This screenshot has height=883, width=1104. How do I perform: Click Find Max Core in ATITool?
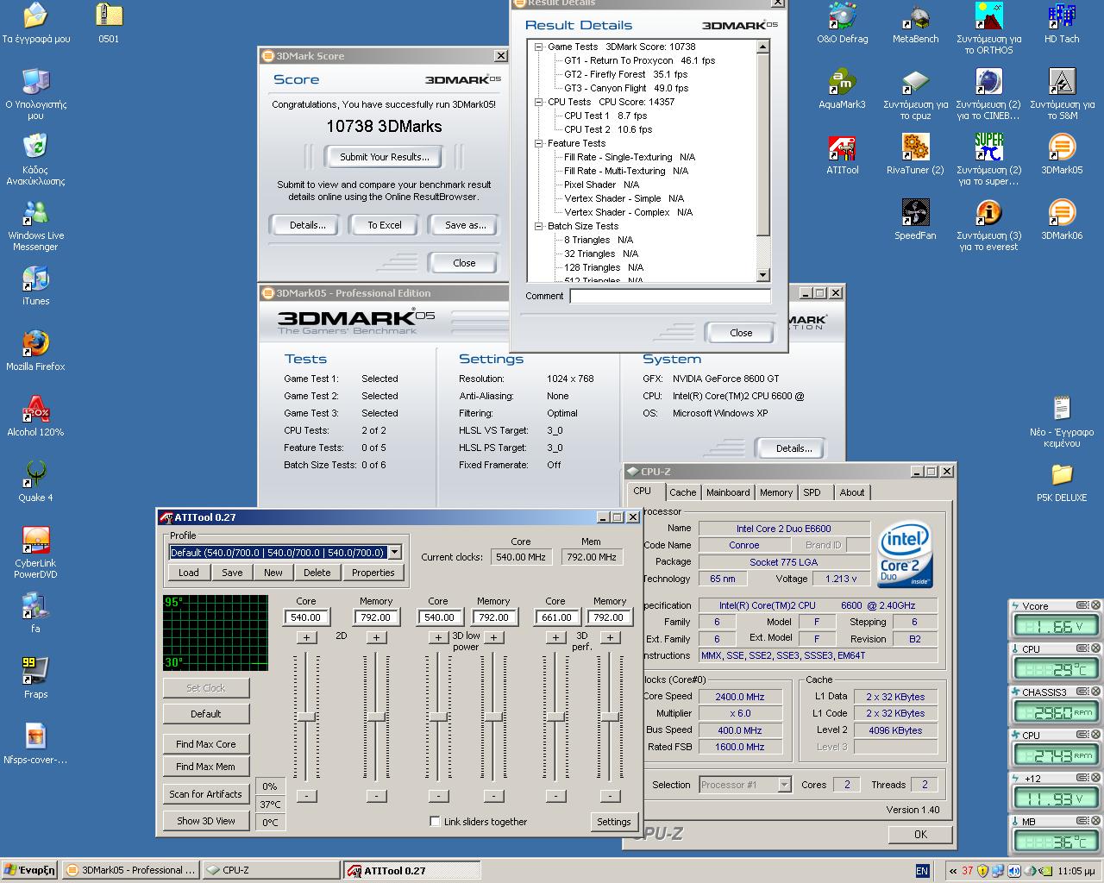[206, 744]
